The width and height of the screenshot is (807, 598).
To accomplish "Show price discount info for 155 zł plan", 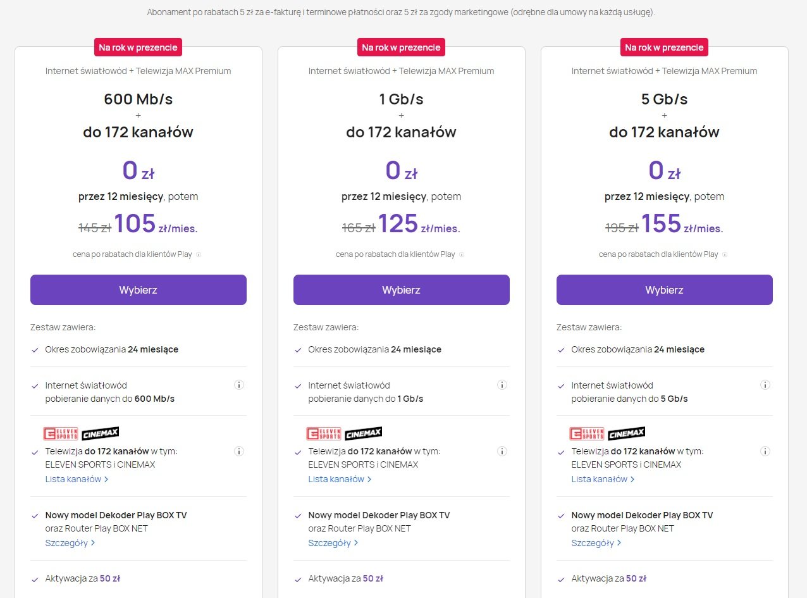I will click(725, 254).
